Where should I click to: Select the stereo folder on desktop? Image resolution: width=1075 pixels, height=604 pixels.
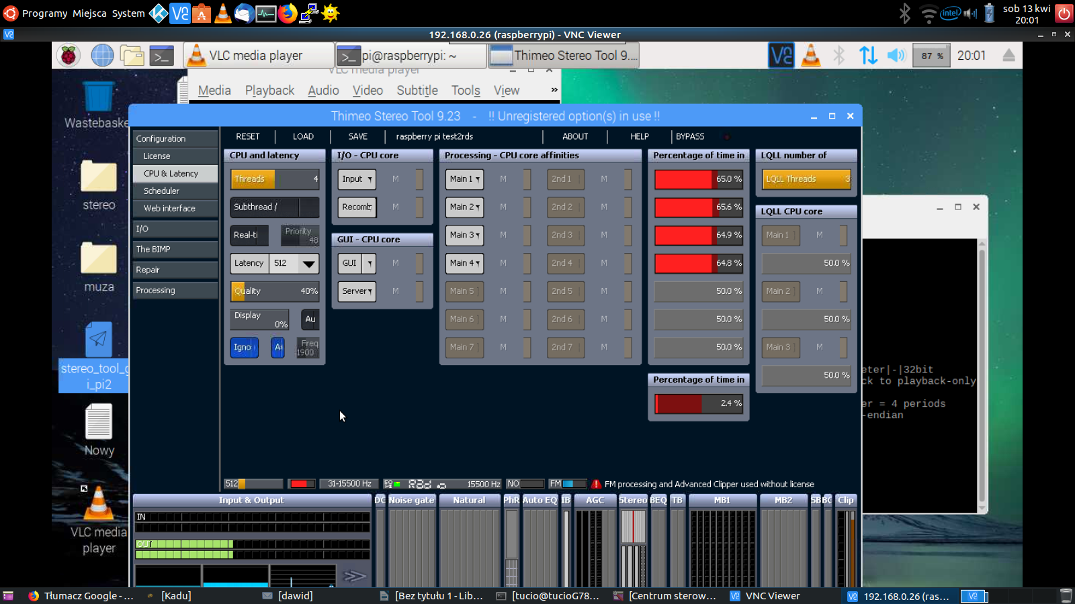99,185
